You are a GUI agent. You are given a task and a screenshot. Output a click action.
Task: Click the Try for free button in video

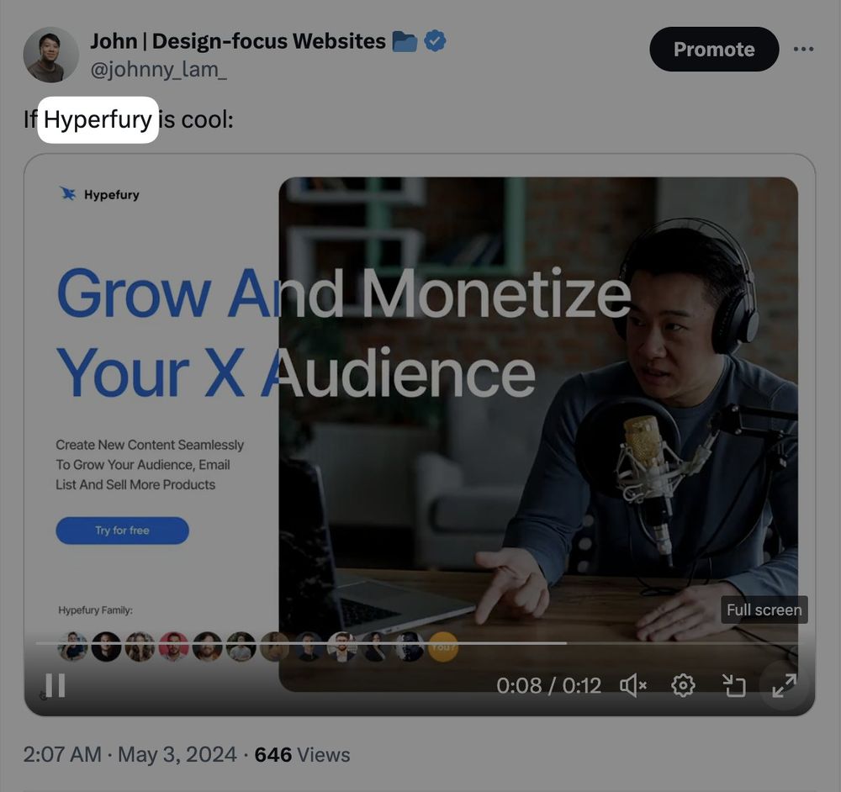[122, 531]
